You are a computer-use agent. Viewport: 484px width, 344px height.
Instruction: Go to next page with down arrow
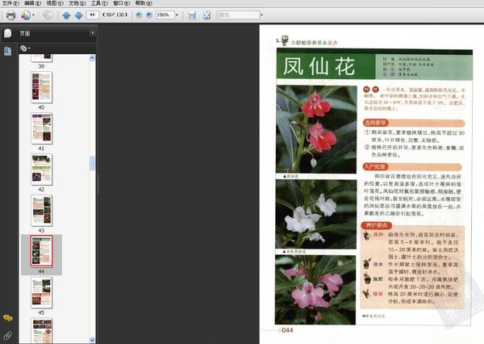pos(77,15)
